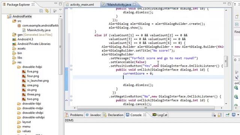Select the AndroidFarkle project icon
The height and width of the screenshot is (135, 240).
pyautogui.click(x=9, y=16)
